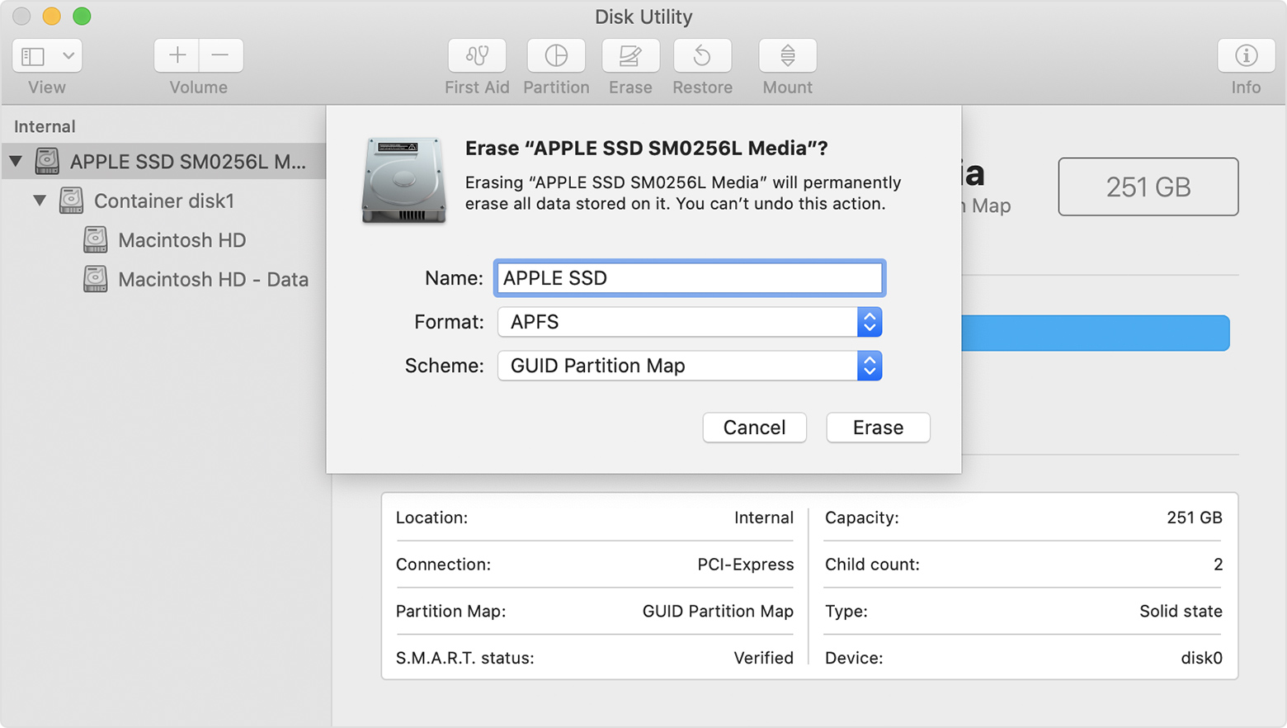Open the Scheme dropdown showing GUID Partition Map
Viewport: 1287px width, 728px height.
tap(869, 366)
